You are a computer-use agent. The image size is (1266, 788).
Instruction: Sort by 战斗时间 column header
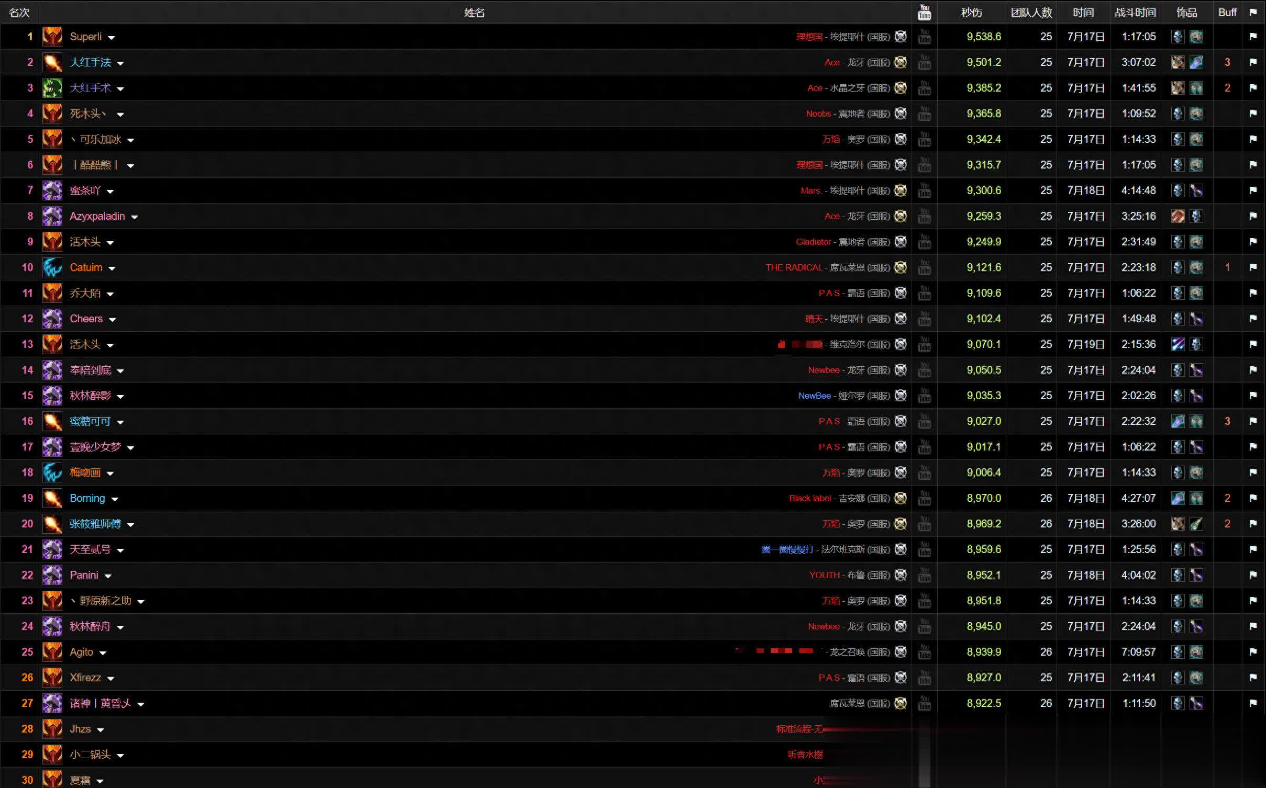tap(1135, 13)
